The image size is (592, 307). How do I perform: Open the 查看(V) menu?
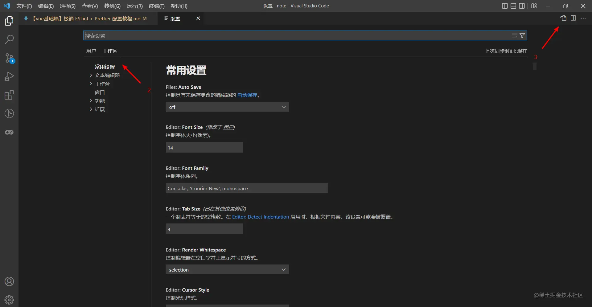90,6
